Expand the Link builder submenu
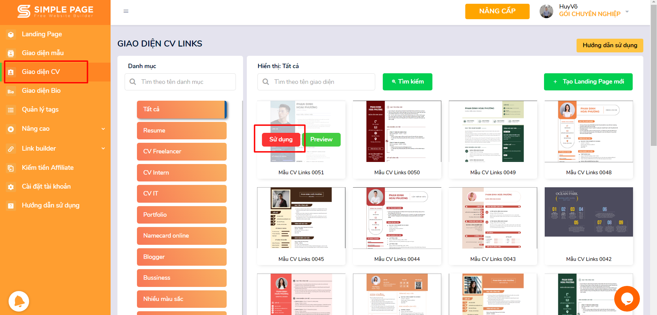The height and width of the screenshot is (315, 657). pos(103,149)
